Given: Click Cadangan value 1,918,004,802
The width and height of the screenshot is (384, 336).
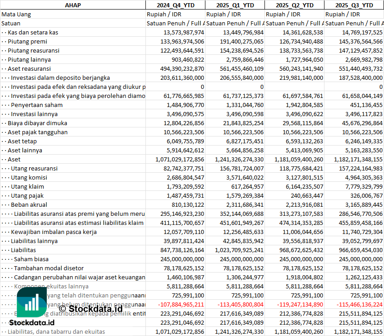Looking at the screenshot, I should [x=304, y=278].
